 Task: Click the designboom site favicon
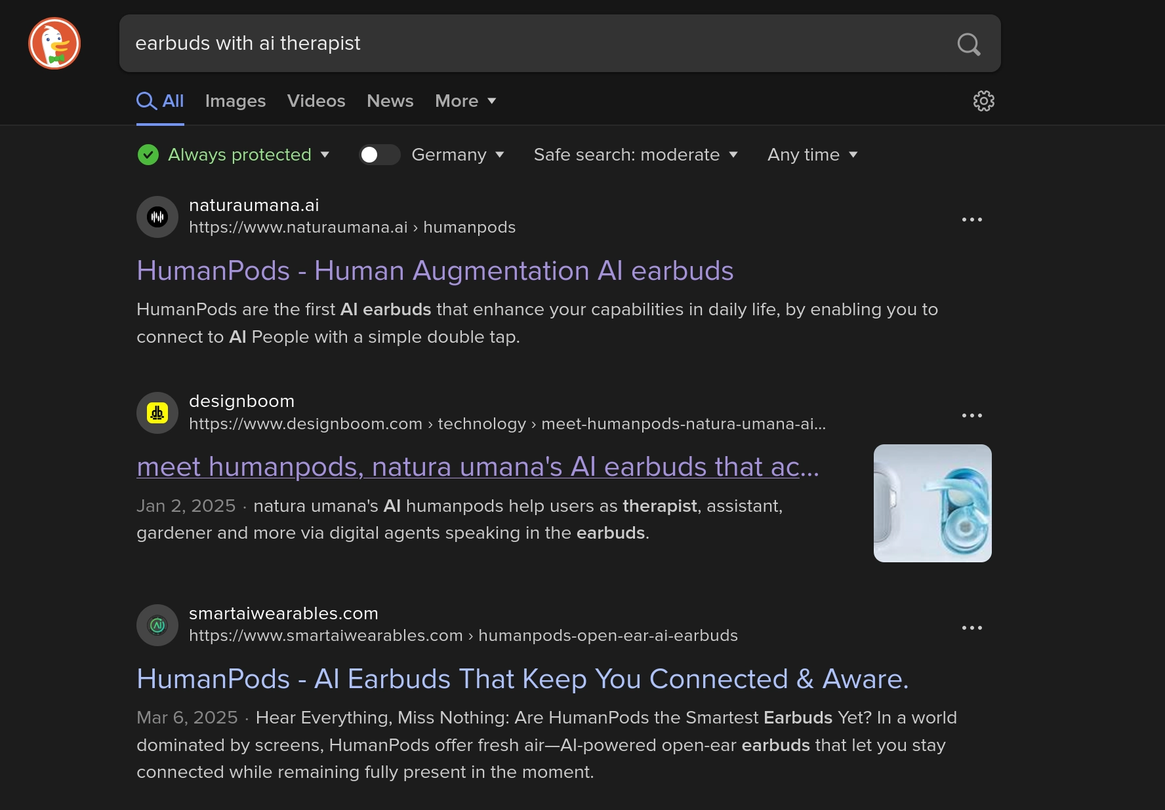tap(157, 413)
